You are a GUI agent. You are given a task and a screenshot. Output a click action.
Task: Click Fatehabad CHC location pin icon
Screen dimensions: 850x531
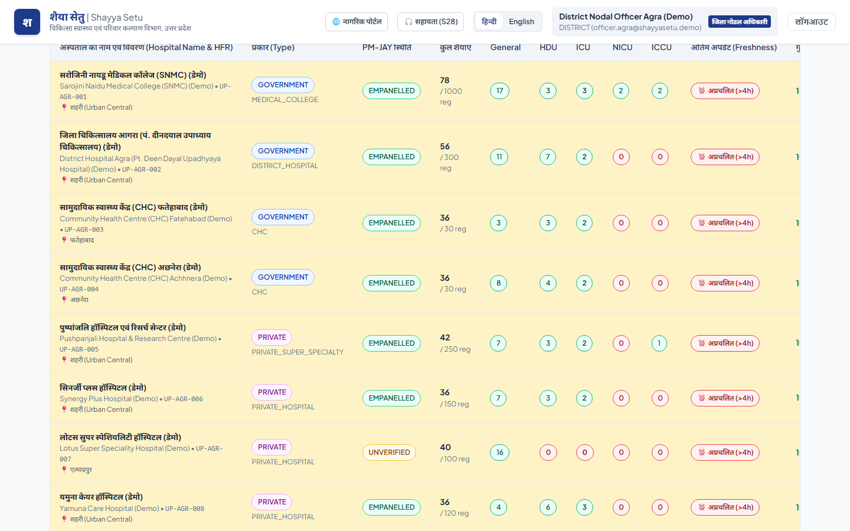64,240
